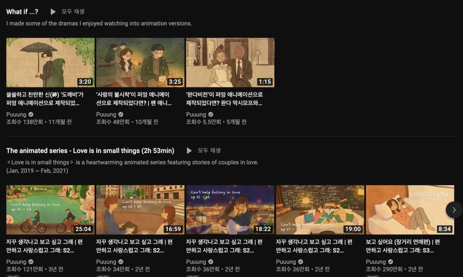Show next videos with the right chevron arrow
The height and width of the screenshot is (277, 463).
(454, 210)
